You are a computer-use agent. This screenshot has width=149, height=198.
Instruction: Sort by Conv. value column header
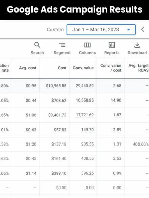(x=83, y=68)
